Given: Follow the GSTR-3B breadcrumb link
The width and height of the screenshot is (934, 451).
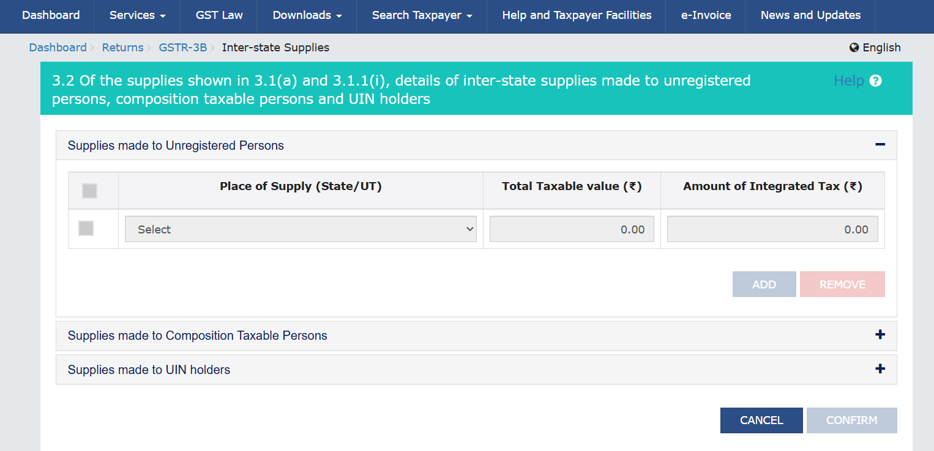Looking at the screenshot, I should point(183,48).
